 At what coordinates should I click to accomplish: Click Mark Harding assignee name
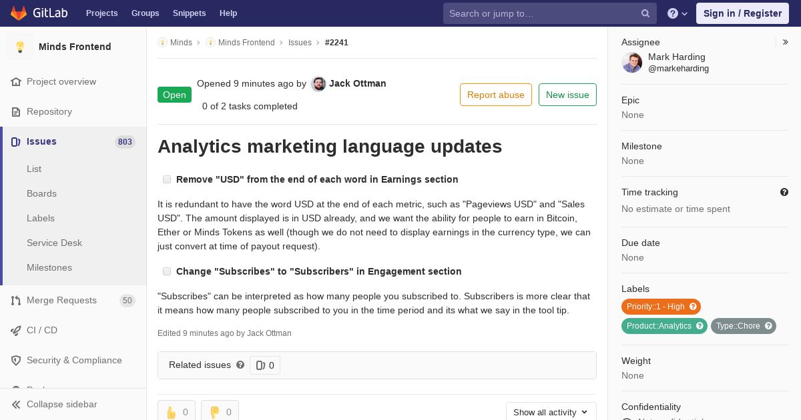677,57
